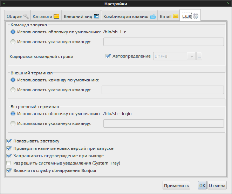Select custom command radio under Команда запуска
The width and height of the screenshot is (232, 194).
tap(13, 42)
